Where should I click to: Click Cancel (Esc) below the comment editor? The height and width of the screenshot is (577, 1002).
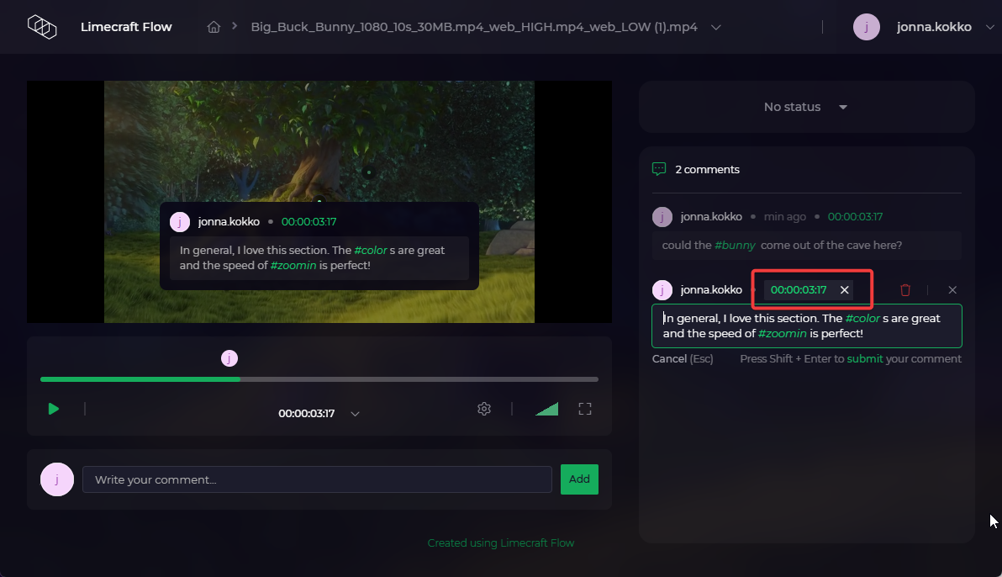(683, 359)
